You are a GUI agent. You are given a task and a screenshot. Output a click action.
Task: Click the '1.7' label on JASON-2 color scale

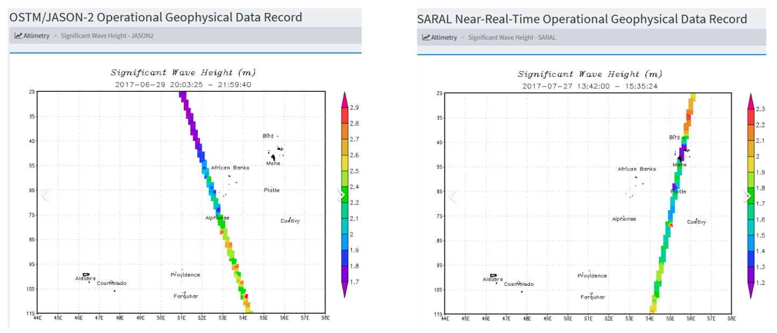click(x=354, y=282)
